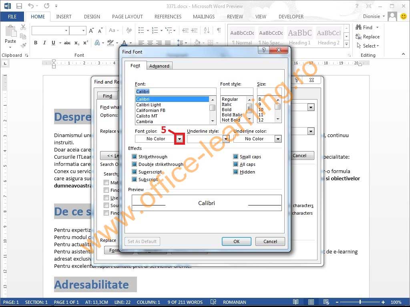Click OK in the Find Font dialog

(236, 241)
